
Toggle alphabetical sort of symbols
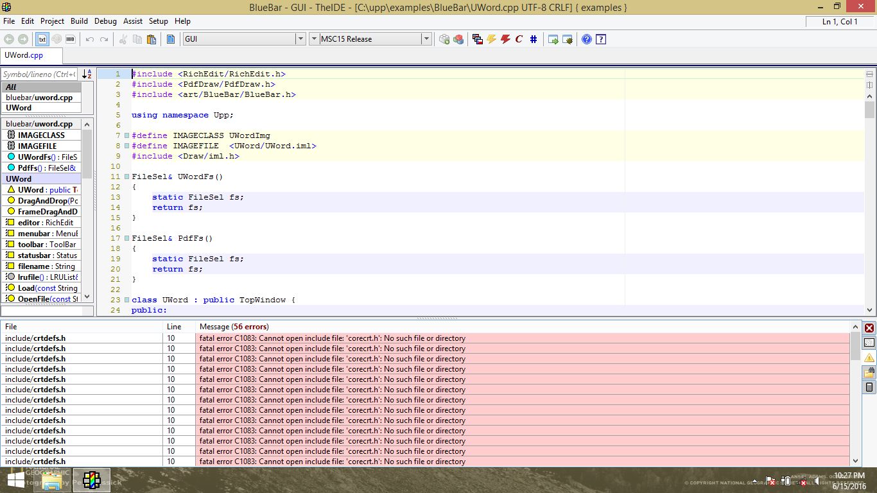point(87,74)
